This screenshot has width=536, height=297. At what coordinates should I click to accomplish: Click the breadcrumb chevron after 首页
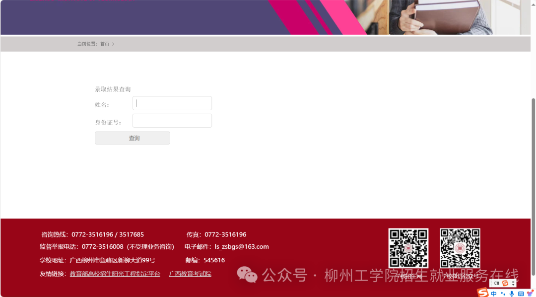pos(113,44)
